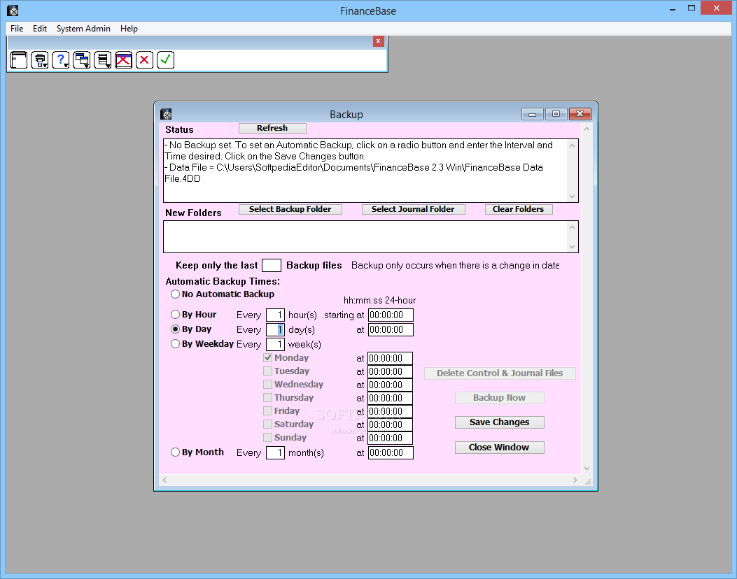
Task: Maximize the Backup window
Action: coord(556,114)
